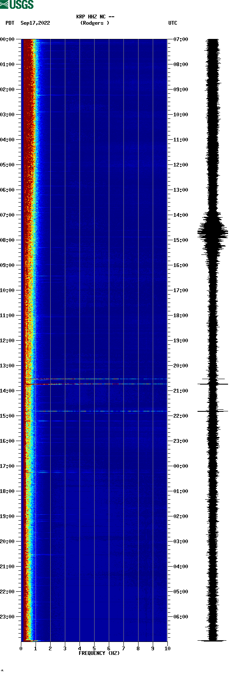Click the PDT time label 22:00
231x675 pixels.
pos(7,592)
